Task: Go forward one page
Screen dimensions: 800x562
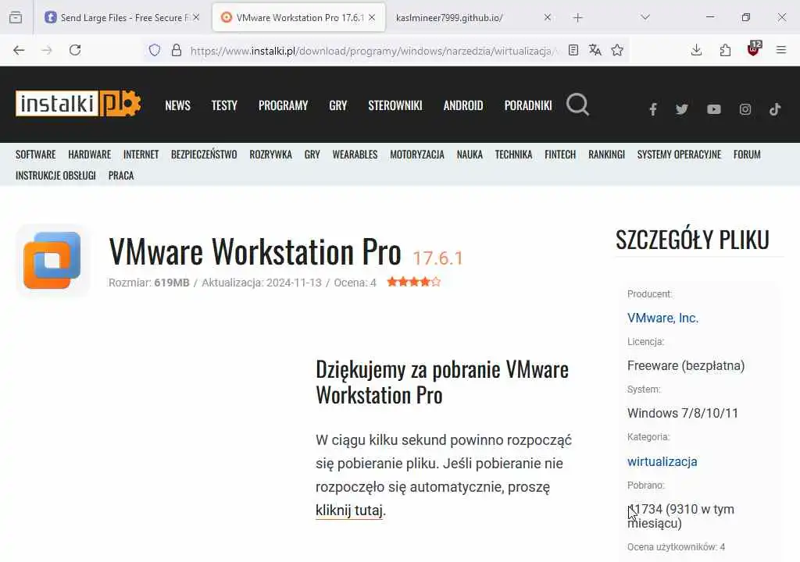Action: 47,50
